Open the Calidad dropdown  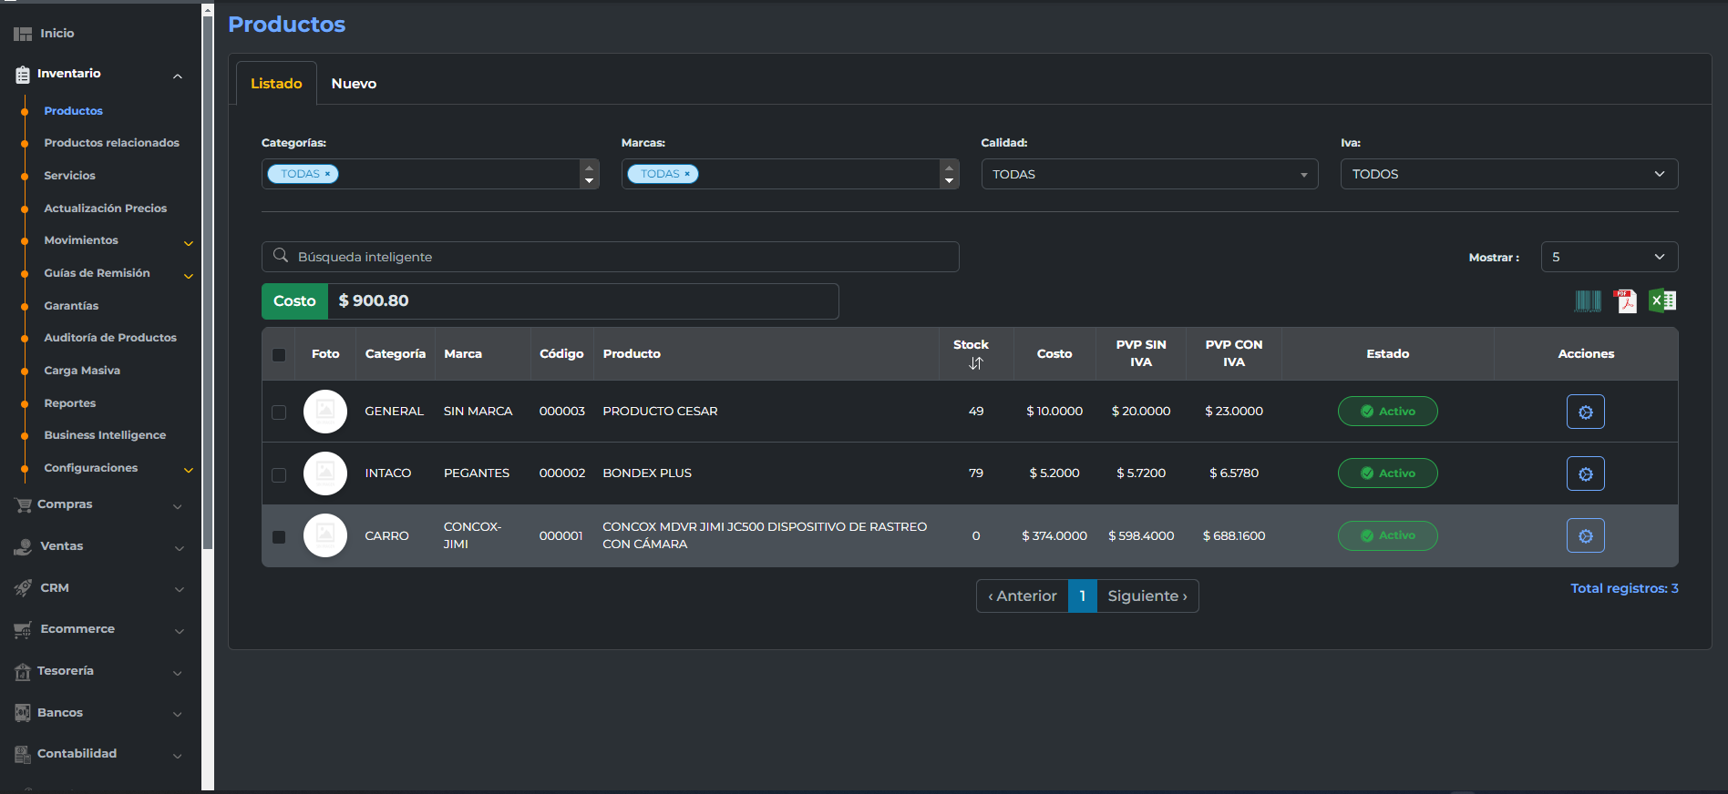click(1148, 174)
